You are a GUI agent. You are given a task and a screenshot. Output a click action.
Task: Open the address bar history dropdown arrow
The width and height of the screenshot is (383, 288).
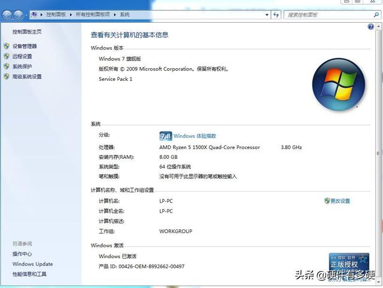[267, 15]
